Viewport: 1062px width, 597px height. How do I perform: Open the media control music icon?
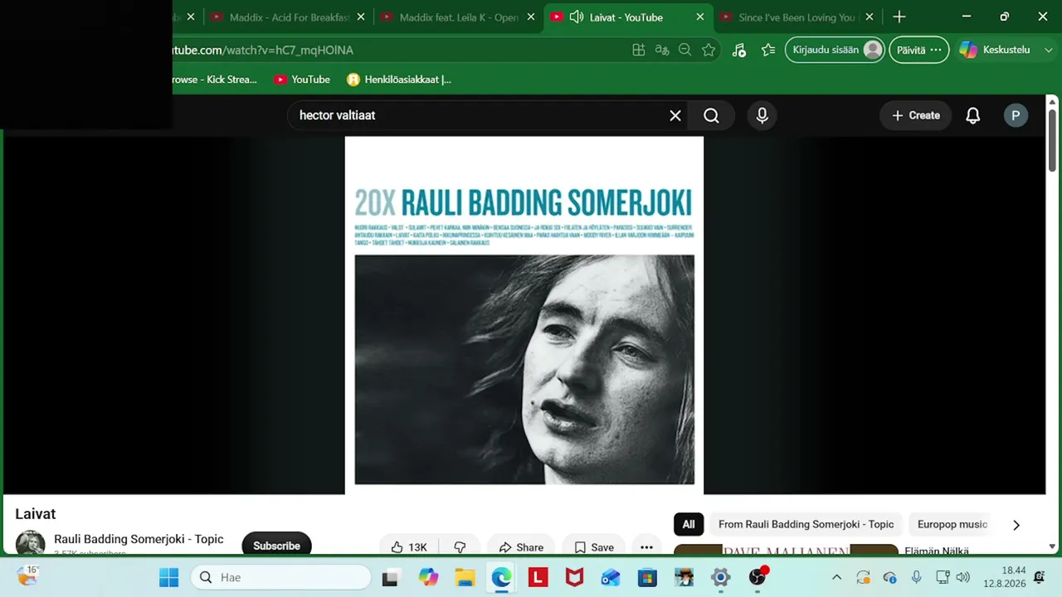click(x=738, y=50)
